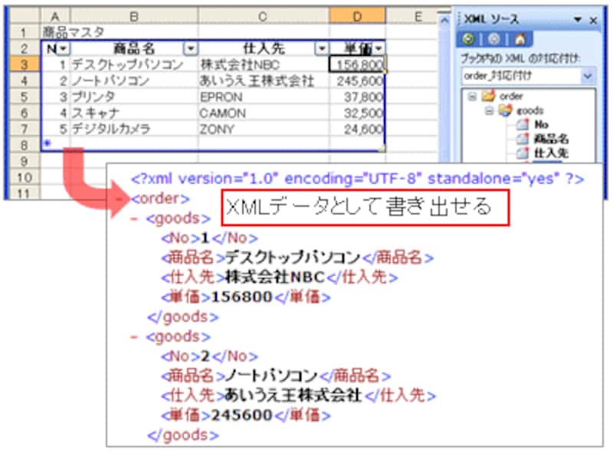Image resolution: width=613 pixels, height=452 pixels.
Task: Click the 156800 value in XML output
Action: point(241,296)
